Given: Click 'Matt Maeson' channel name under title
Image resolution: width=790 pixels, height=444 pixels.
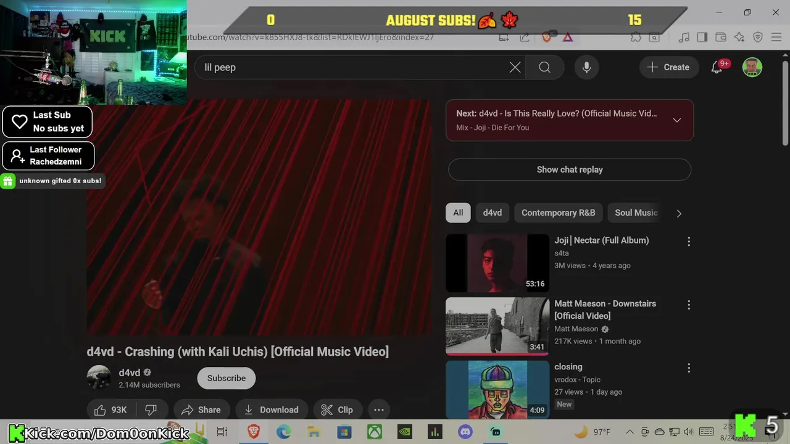Looking at the screenshot, I should (576, 329).
